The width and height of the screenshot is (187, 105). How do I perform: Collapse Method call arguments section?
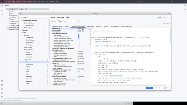(x=51, y=76)
